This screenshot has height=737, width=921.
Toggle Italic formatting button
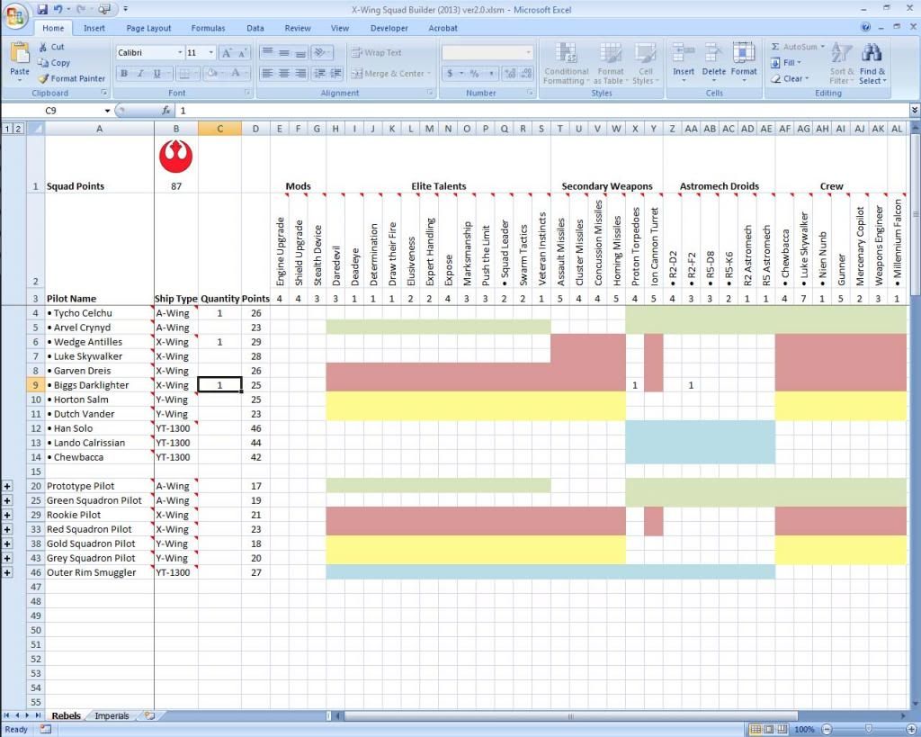point(139,74)
